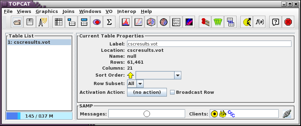Screen dimensions: 301x126
Task: Click the blue CSC client icon
Action: pos(231,114)
